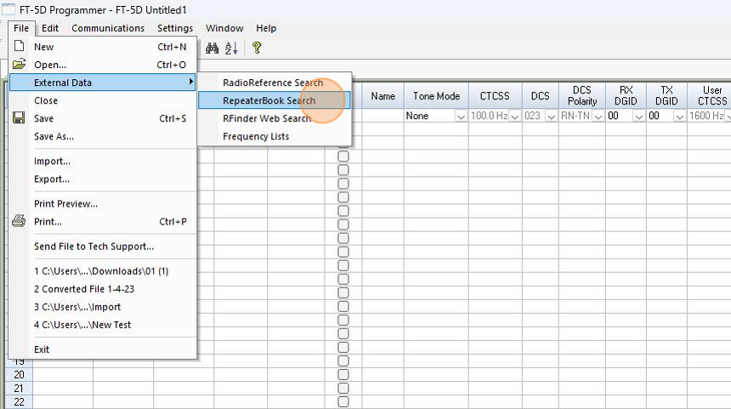Screen dimensions: 731x409
Task: Expand the External Data submenu arrow
Action: (x=190, y=82)
